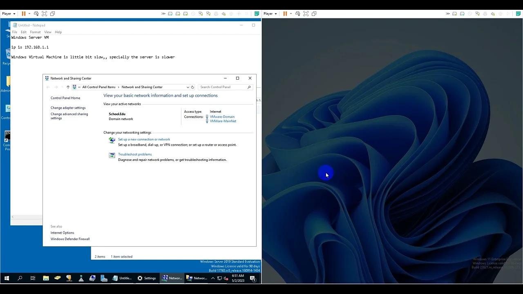Mute the system volume in the tray
The height and width of the screenshot is (294, 523).
tap(226, 279)
